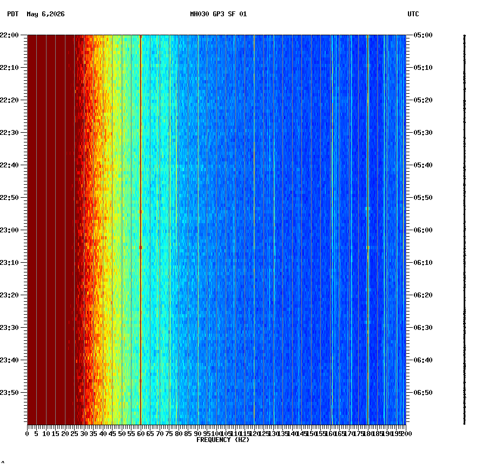The image size is (488, 468).
Task: Click the date label May 6,2026
Action: pos(45,14)
